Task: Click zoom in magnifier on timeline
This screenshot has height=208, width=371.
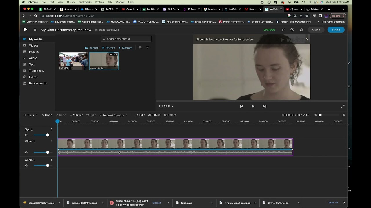Action: tap(344, 115)
